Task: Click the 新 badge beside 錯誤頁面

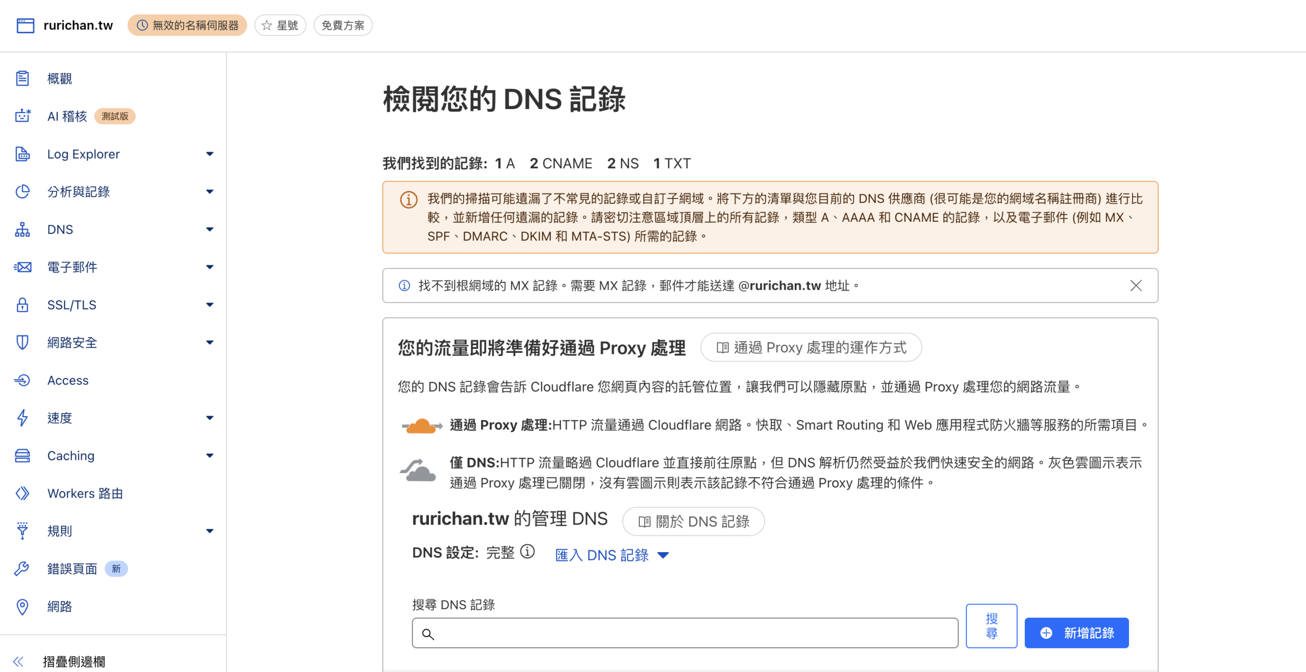Action: (116, 569)
